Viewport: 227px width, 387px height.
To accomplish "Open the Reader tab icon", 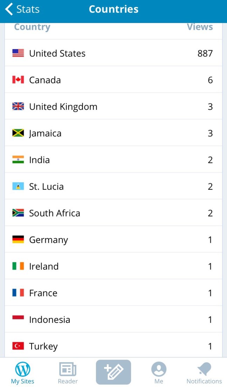I will 68,369.
